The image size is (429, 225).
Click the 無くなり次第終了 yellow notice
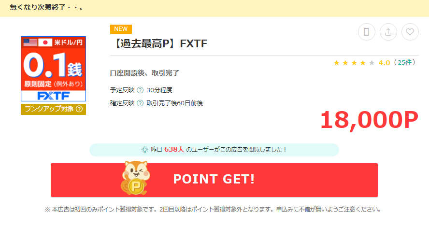(x=214, y=8)
